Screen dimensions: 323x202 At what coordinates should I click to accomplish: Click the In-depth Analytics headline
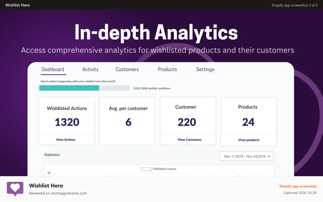coord(156,33)
